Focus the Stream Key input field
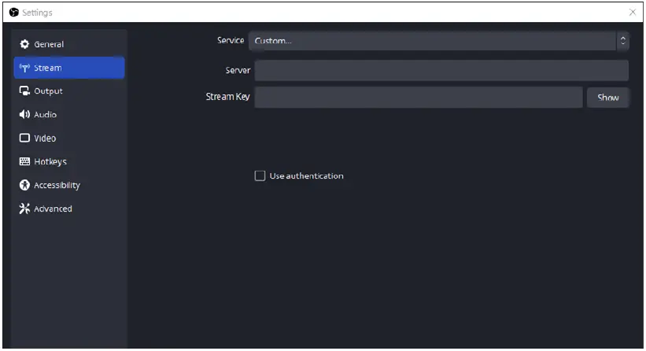Viewport: 646px width, 351px height. click(418, 98)
